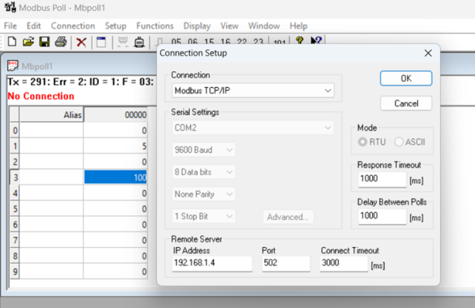Click the 00000 column header

pos(116,115)
